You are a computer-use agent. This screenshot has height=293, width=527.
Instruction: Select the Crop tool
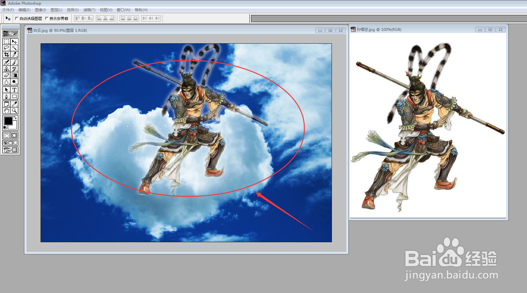pyautogui.click(x=6, y=54)
